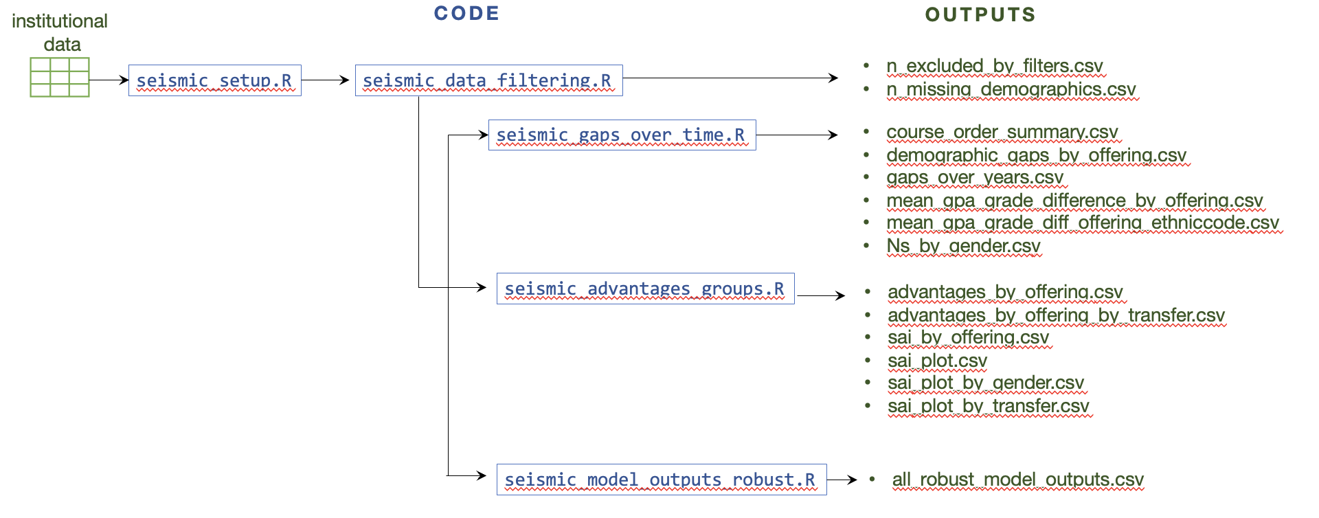Click Ns_by_gender.csv output name

pos(964,246)
